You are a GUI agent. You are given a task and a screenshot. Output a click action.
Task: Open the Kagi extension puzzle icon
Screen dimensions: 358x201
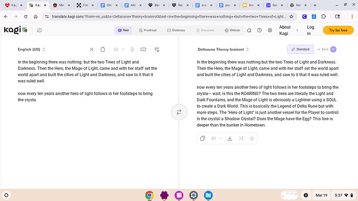(x=249, y=30)
